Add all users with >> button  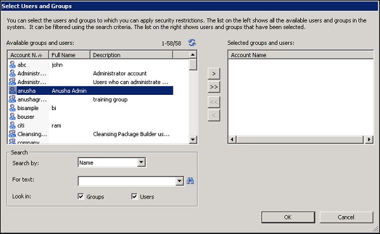[x=214, y=87]
